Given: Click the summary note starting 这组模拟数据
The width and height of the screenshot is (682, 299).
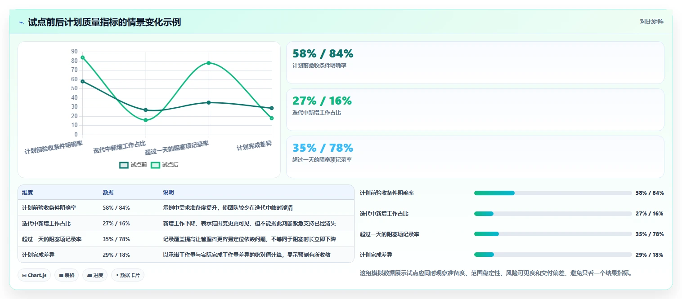Looking at the screenshot, I should (x=496, y=273).
